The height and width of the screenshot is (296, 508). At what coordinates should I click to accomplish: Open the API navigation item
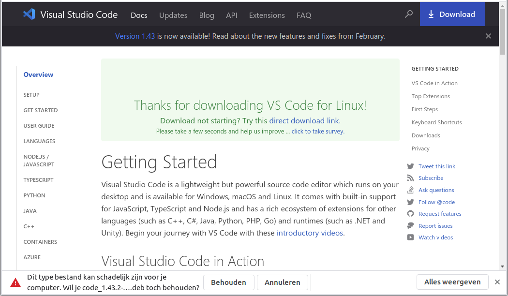[232, 15]
